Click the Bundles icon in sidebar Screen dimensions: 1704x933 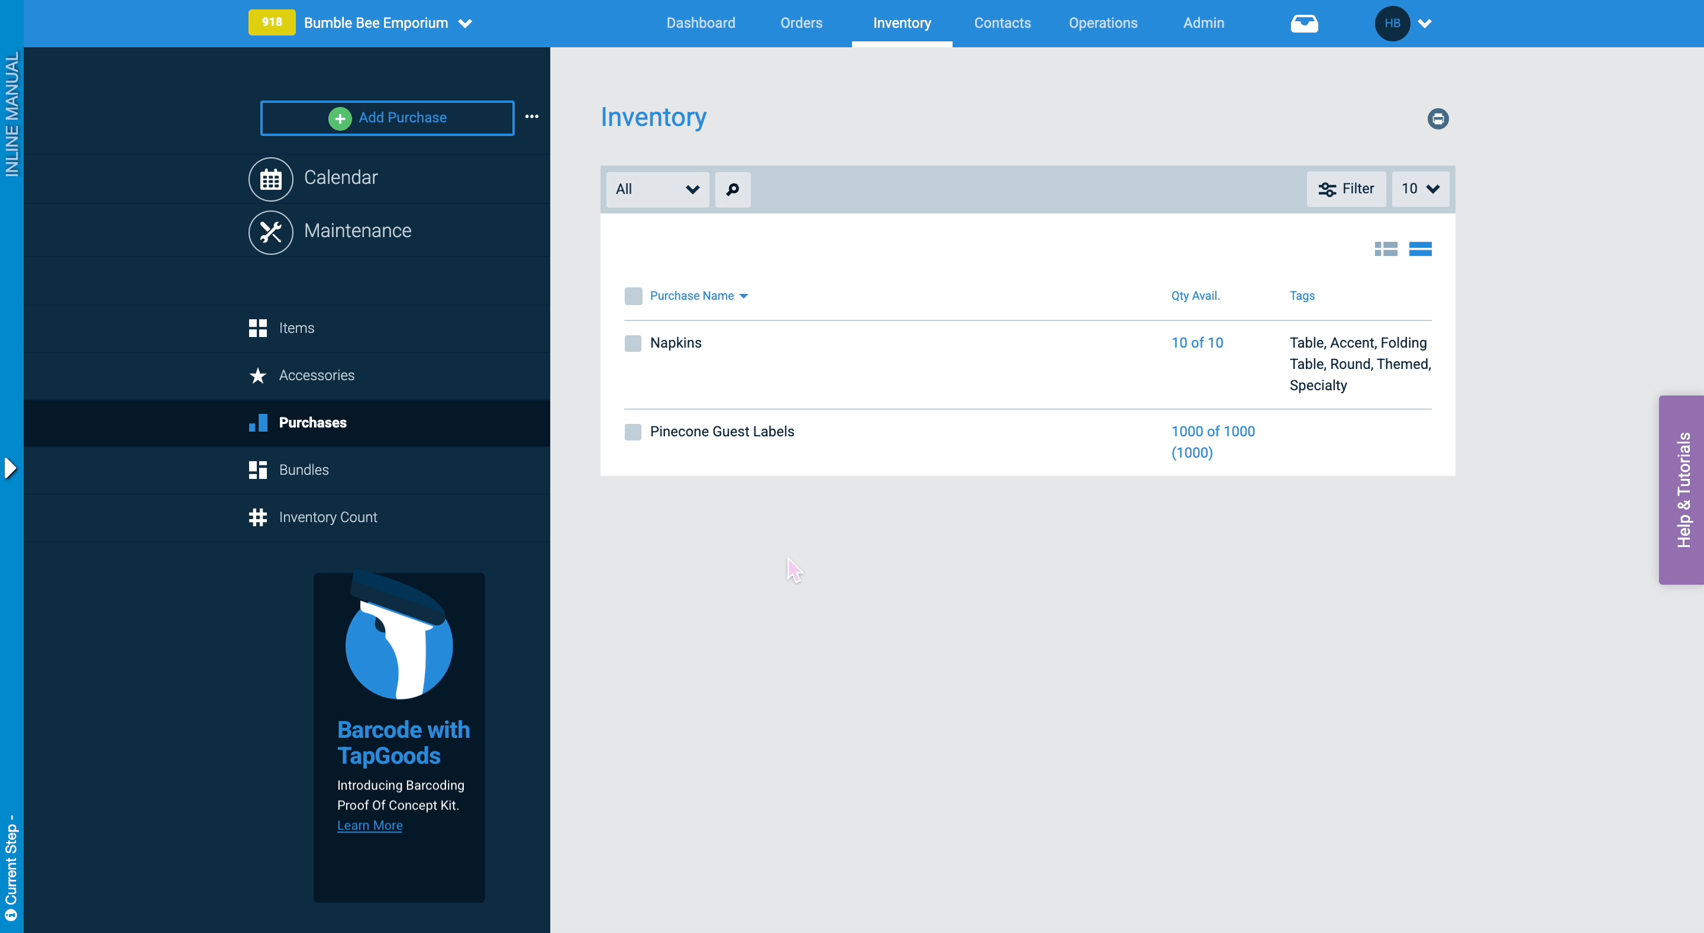pyautogui.click(x=258, y=470)
